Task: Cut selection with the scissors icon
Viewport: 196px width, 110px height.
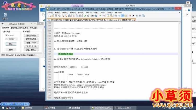Action: 74,16
